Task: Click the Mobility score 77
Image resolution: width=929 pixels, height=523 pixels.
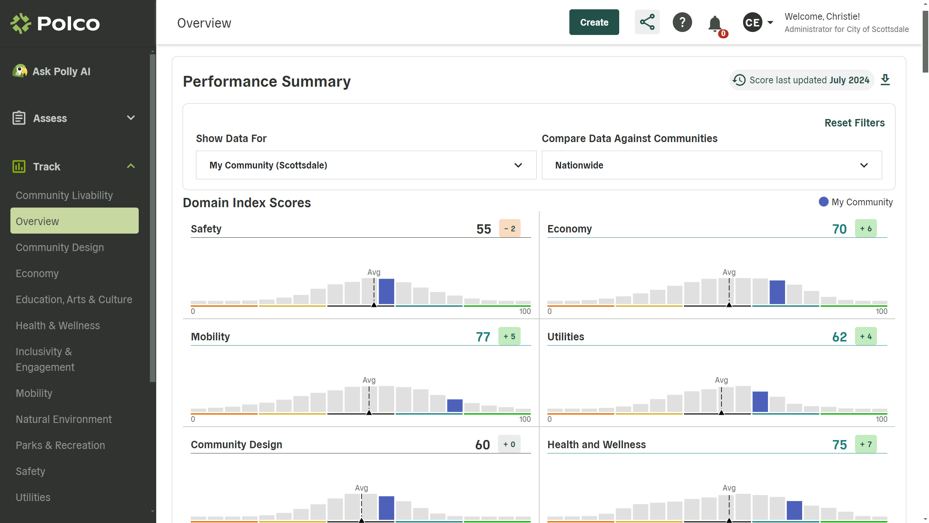Action: tap(483, 337)
